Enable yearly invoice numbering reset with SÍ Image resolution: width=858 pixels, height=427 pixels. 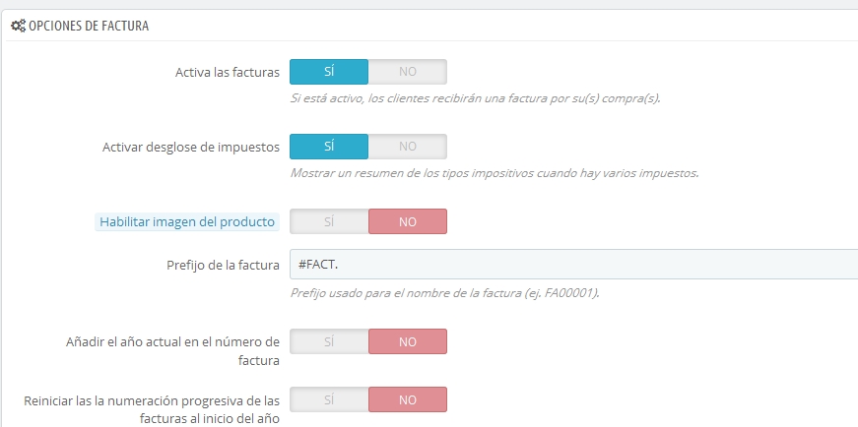[x=329, y=400]
